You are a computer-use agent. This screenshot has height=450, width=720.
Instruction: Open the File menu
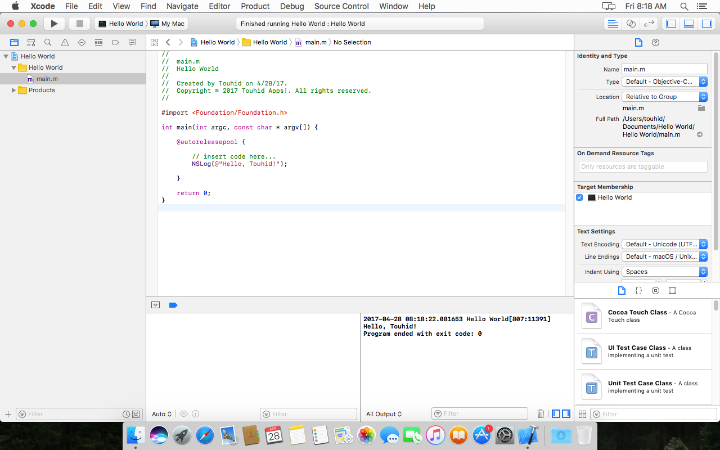point(71,6)
